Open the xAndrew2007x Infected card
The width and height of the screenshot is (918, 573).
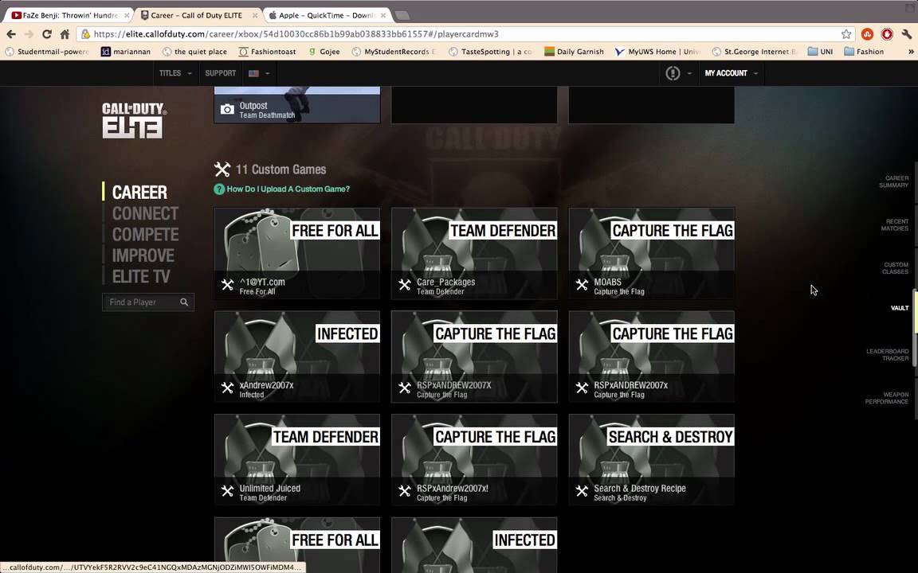click(x=297, y=357)
